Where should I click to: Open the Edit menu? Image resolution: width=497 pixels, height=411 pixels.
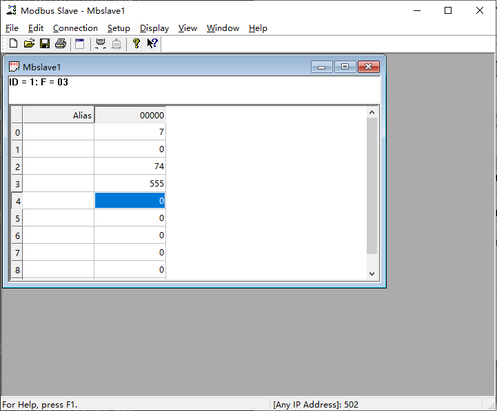36,28
